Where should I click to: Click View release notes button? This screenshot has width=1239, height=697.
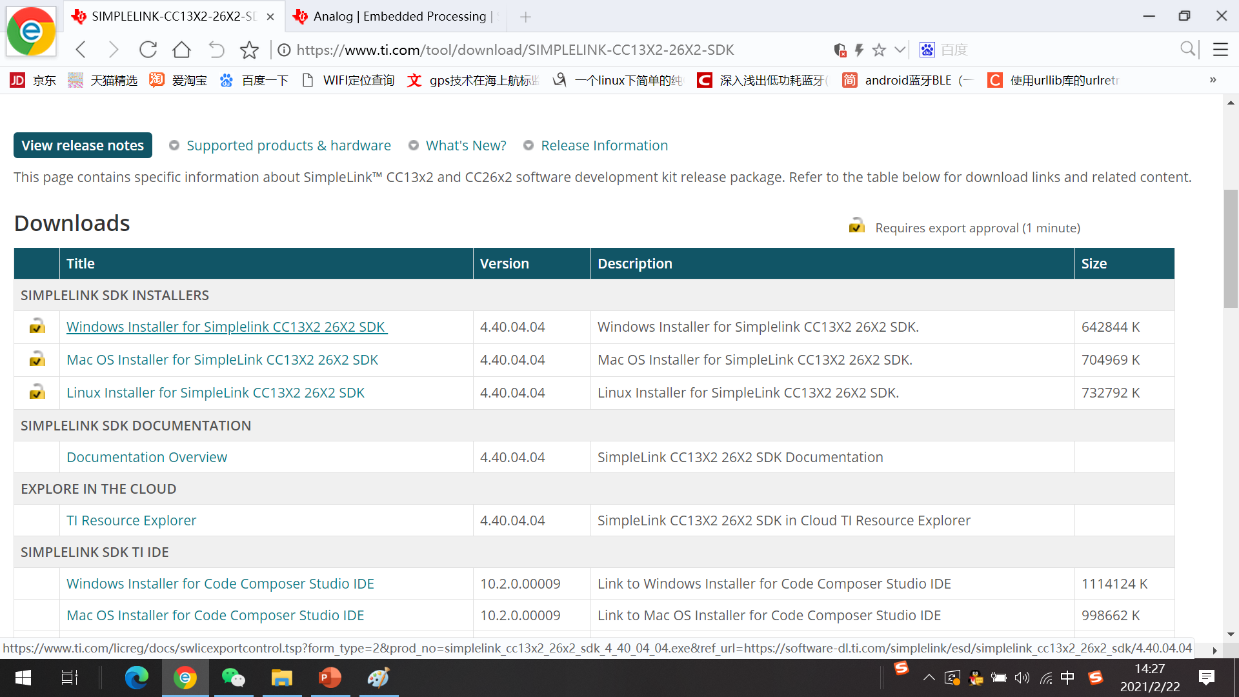pos(83,145)
